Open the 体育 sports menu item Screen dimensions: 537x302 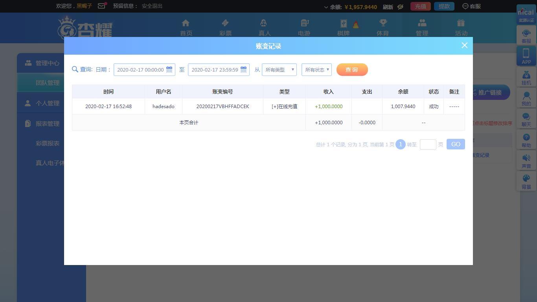pyautogui.click(x=383, y=28)
